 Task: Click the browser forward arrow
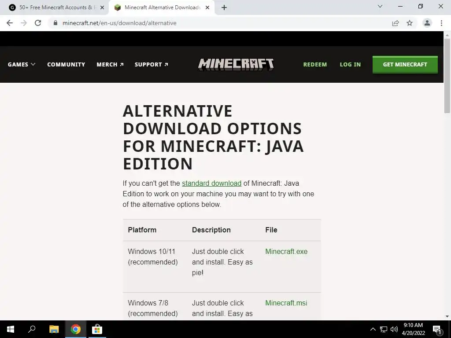24,23
